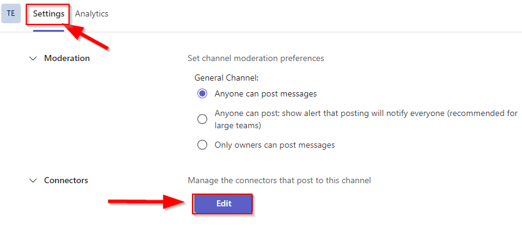522x232 pixels.
Task: Collapse the Connectors section chevron
Action: 33,181
